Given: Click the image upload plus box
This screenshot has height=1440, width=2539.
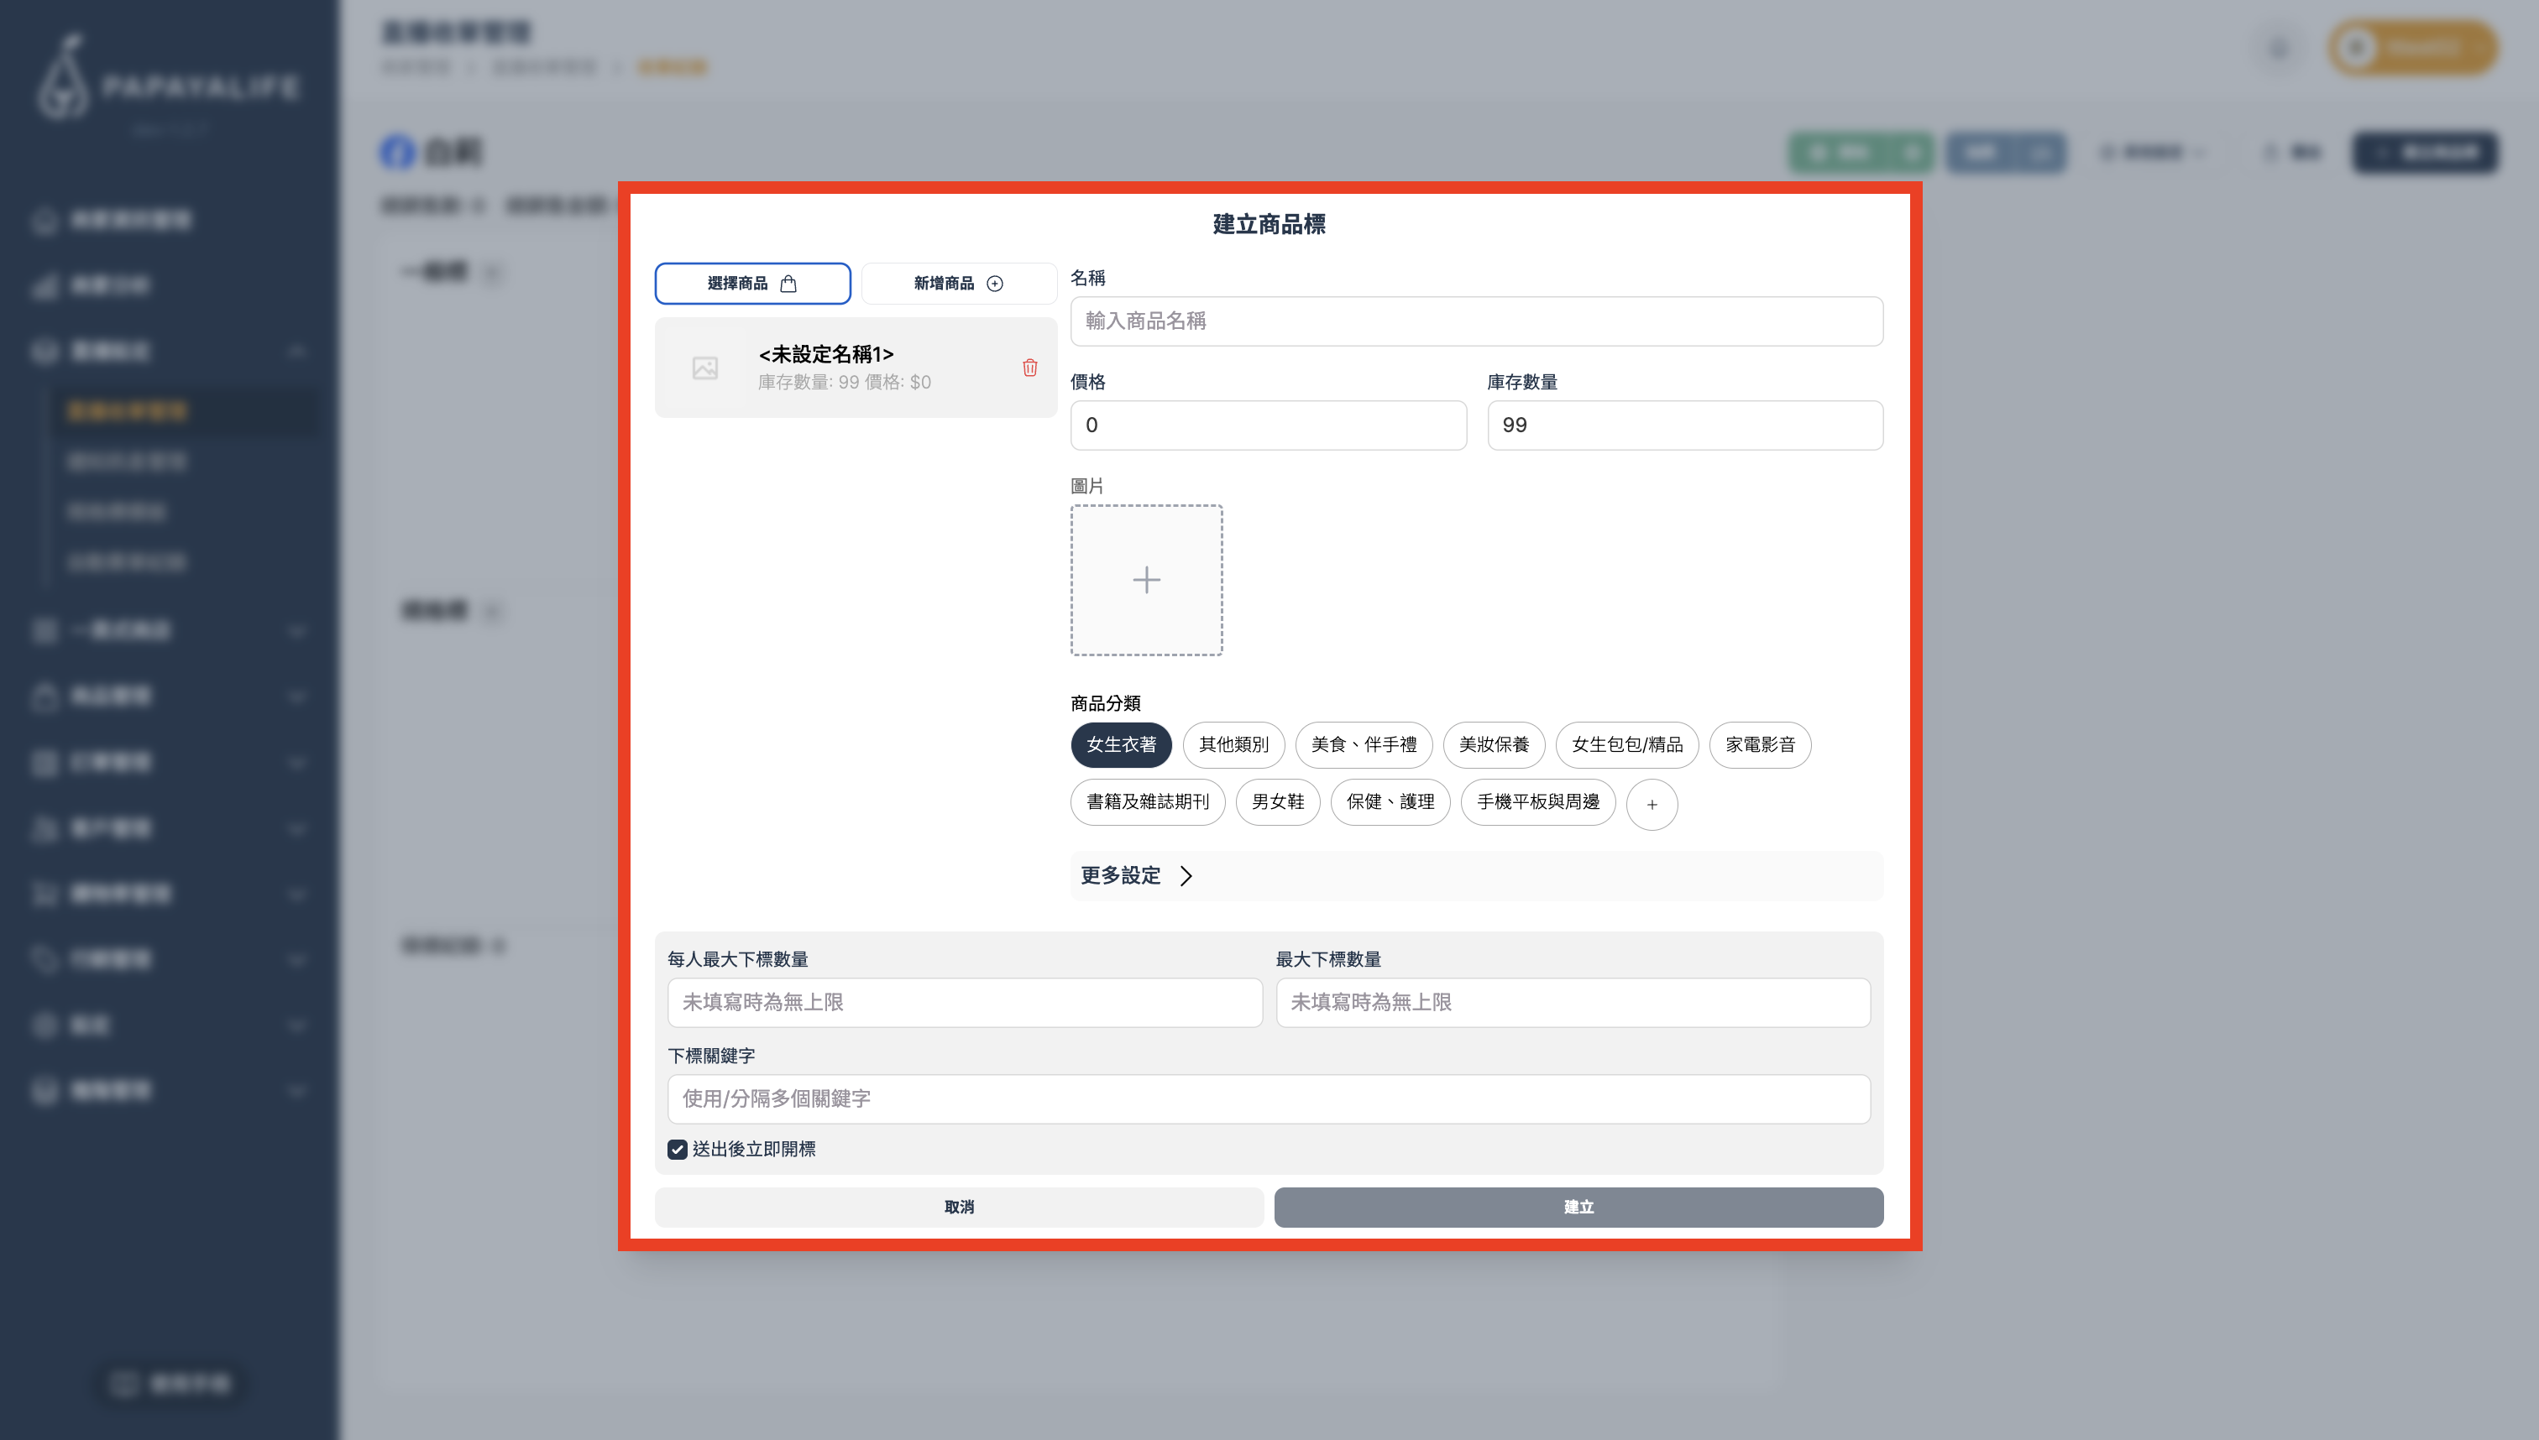Looking at the screenshot, I should pyautogui.click(x=1146, y=580).
